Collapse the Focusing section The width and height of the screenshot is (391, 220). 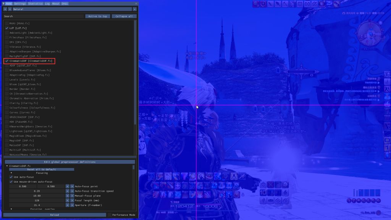(x=11, y=173)
